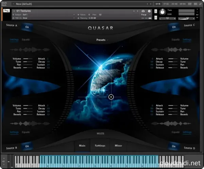Viewport: 204px width, 169px height.
Task: Click Max voices value 32
Action: [100, 15]
